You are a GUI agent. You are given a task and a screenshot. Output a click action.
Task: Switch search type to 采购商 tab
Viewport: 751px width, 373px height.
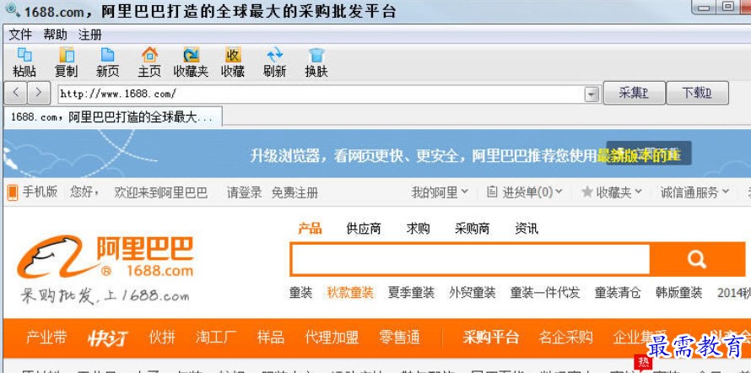[x=472, y=229]
